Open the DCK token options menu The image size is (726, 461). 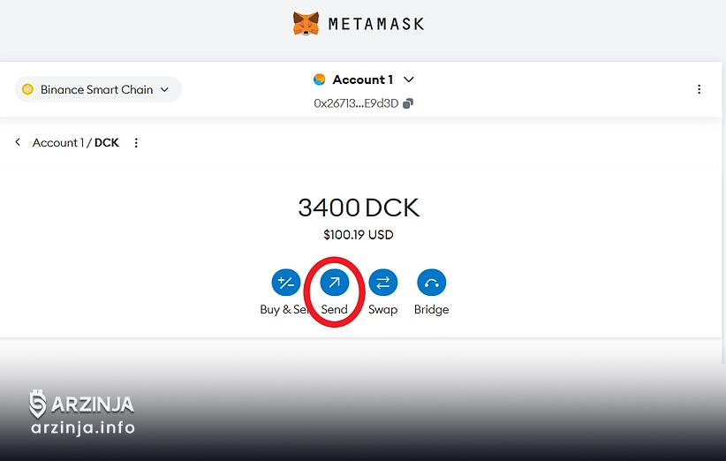136,143
